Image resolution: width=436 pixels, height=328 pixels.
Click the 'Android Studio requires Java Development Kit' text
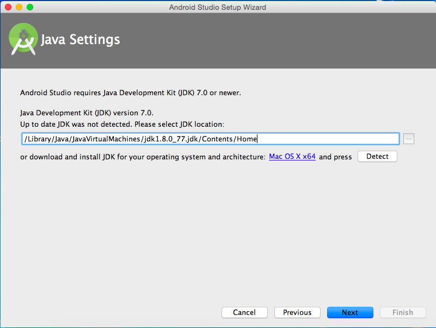pos(131,92)
